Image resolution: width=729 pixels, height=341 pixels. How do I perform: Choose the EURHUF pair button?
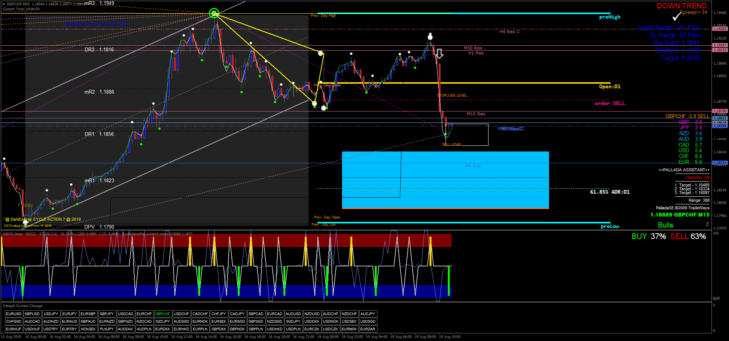[14, 329]
